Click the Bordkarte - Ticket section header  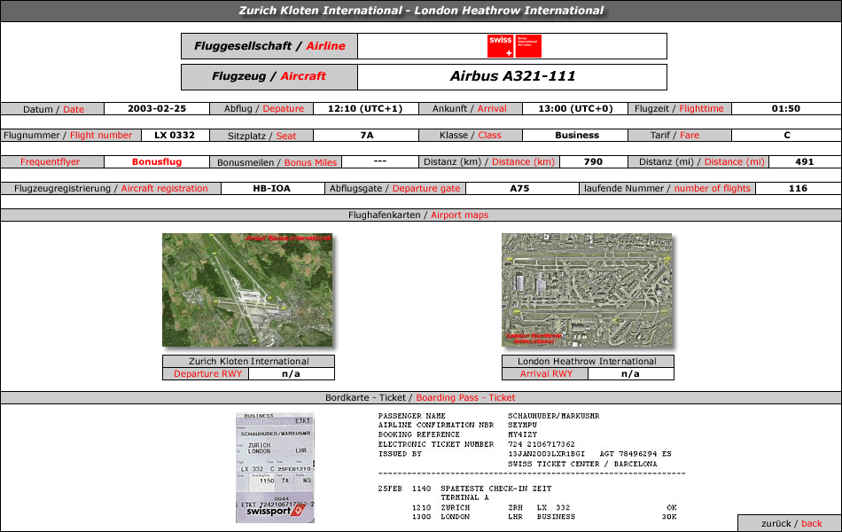[x=420, y=397]
